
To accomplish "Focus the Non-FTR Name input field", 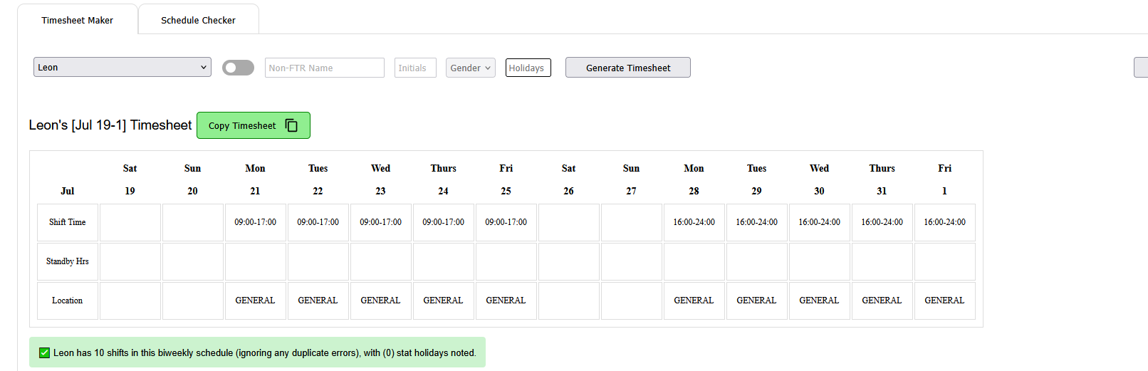I will pyautogui.click(x=324, y=68).
